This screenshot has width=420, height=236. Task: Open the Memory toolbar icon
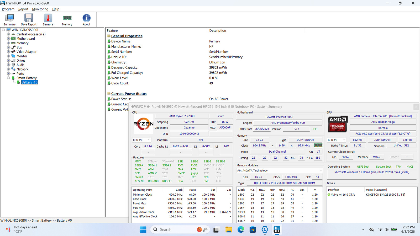(67, 20)
